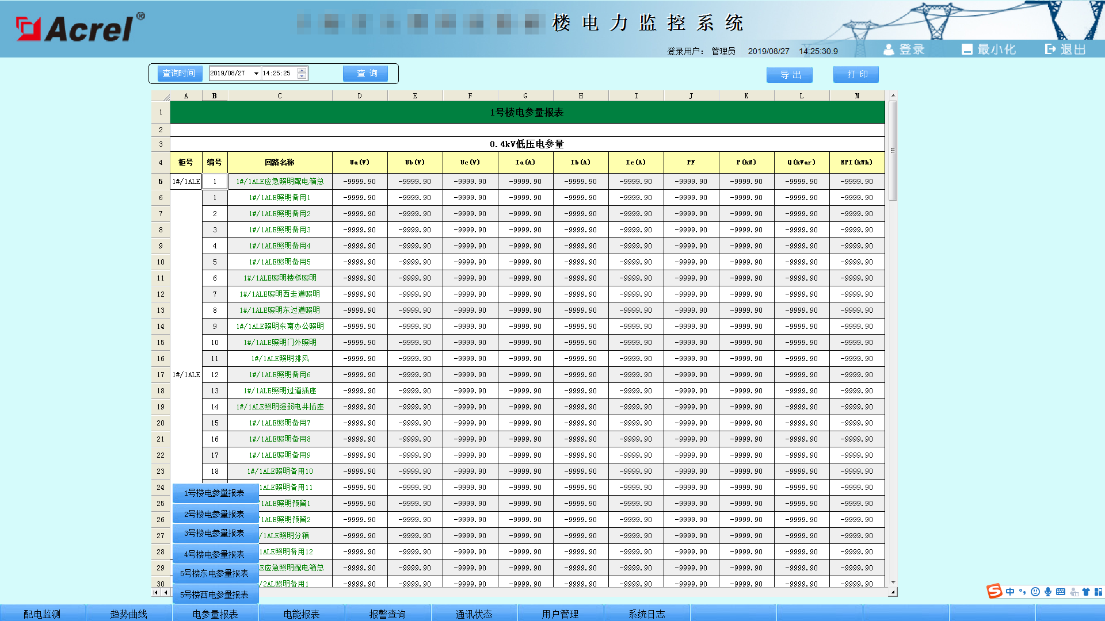Click the Ua(V) column header cell
Image resolution: width=1105 pixels, height=621 pixels.
(x=360, y=163)
